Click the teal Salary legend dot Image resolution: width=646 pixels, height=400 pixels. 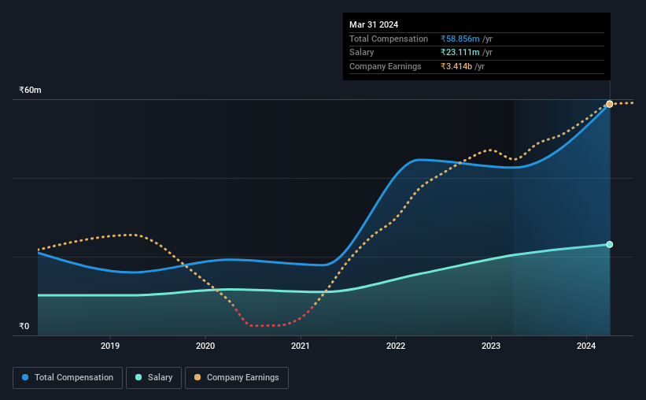138,377
